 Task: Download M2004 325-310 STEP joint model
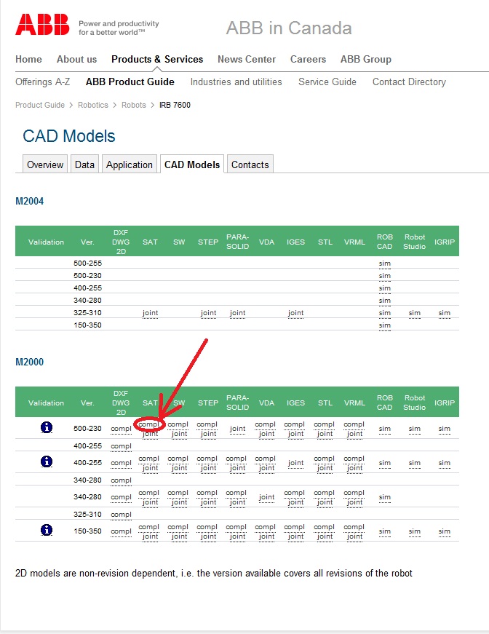coord(209,313)
